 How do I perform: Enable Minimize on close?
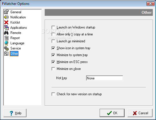(x=53, y=69)
